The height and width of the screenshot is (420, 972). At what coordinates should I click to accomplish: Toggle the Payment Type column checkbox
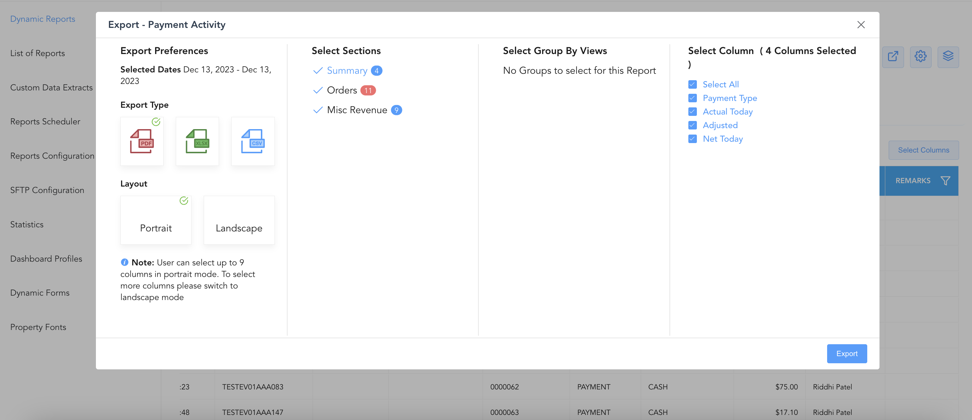(692, 98)
